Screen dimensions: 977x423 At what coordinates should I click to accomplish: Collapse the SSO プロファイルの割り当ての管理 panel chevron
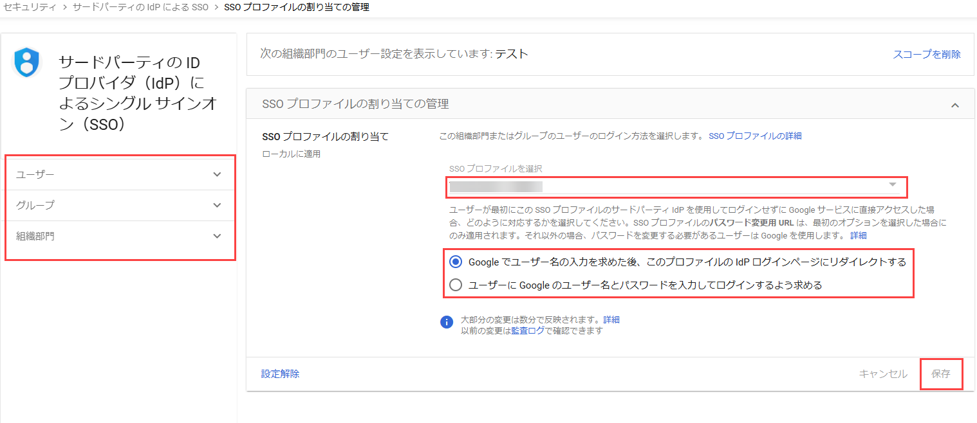pyautogui.click(x=955, y=105)
